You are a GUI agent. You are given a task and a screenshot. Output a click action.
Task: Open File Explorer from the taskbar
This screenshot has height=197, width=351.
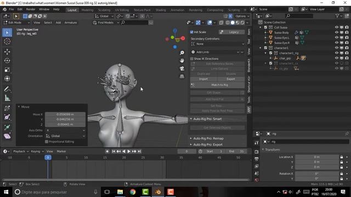[120, 192]
